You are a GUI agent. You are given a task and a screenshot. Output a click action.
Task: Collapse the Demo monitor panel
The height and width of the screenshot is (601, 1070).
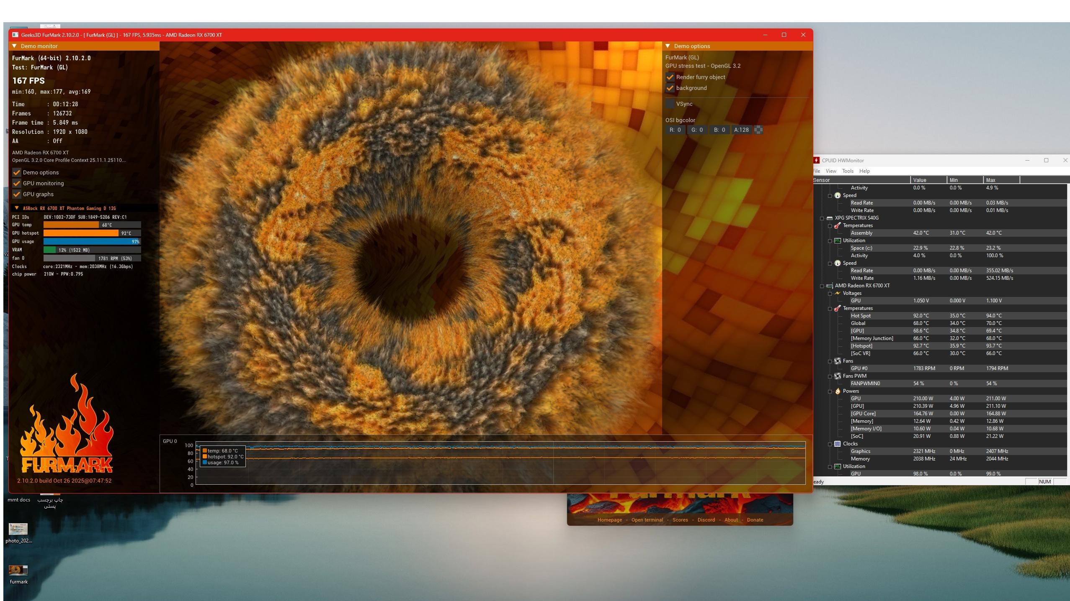click(x=15, y=46)
